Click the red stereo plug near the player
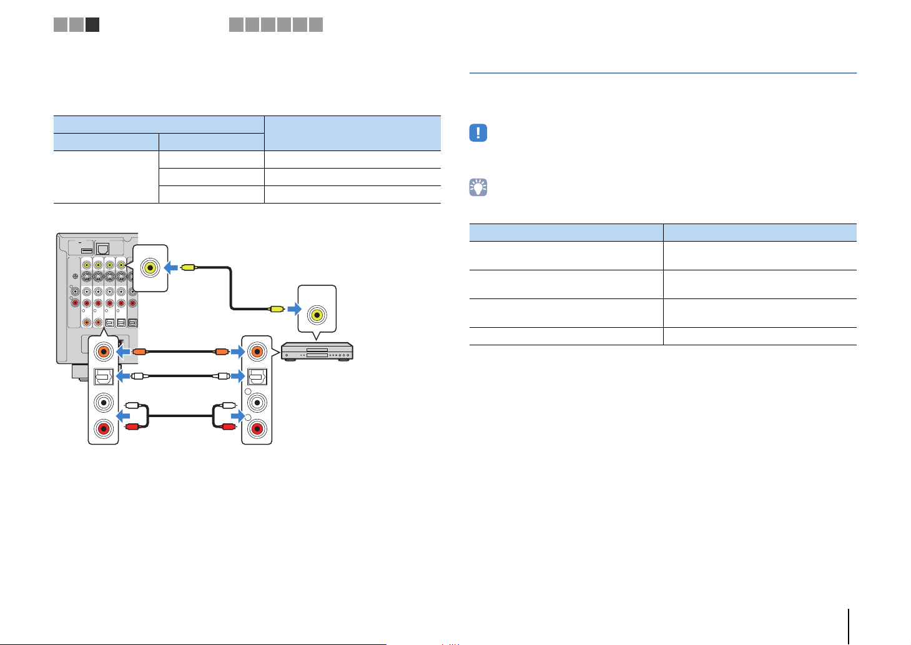The height and width of the screenshot is (645, 911). point(228,427)
